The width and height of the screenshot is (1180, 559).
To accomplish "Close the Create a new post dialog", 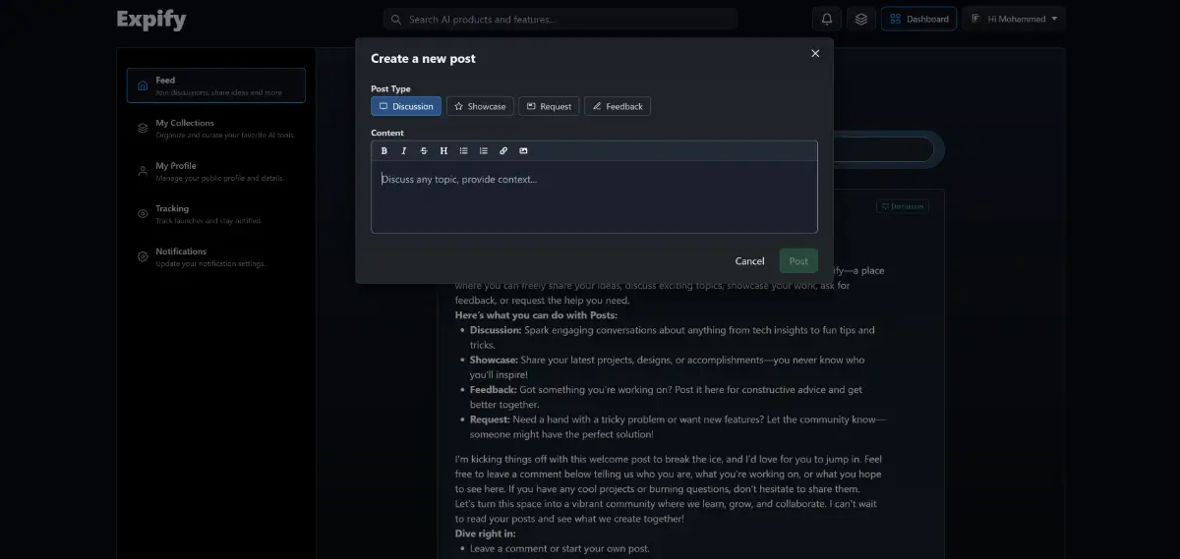I will tap(815, 54).
